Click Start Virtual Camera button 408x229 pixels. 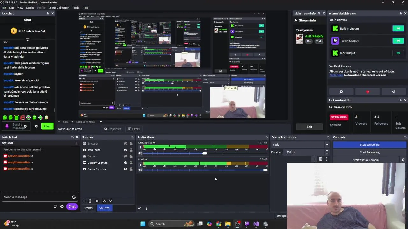366,160
